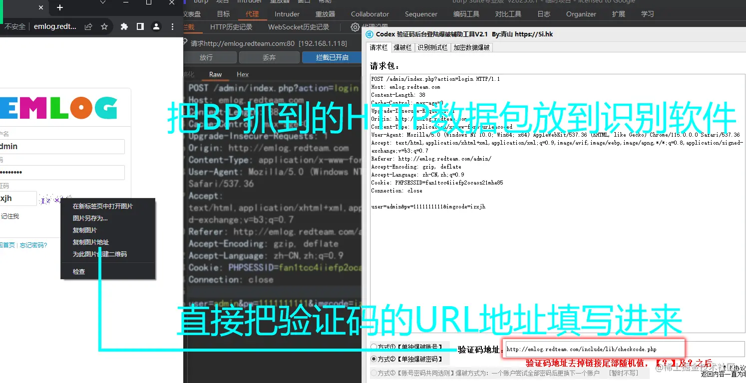The width and height of the screenshot is (746, 383).
Task: Open the proxy settings gear icon
Action: [x=355, y=27]
